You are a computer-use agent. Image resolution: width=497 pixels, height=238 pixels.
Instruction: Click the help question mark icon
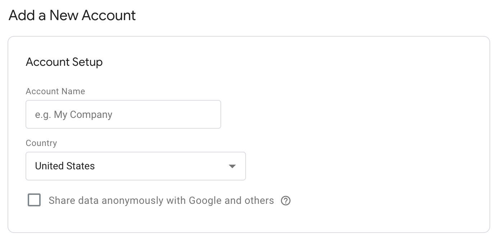tap(286, 201)
